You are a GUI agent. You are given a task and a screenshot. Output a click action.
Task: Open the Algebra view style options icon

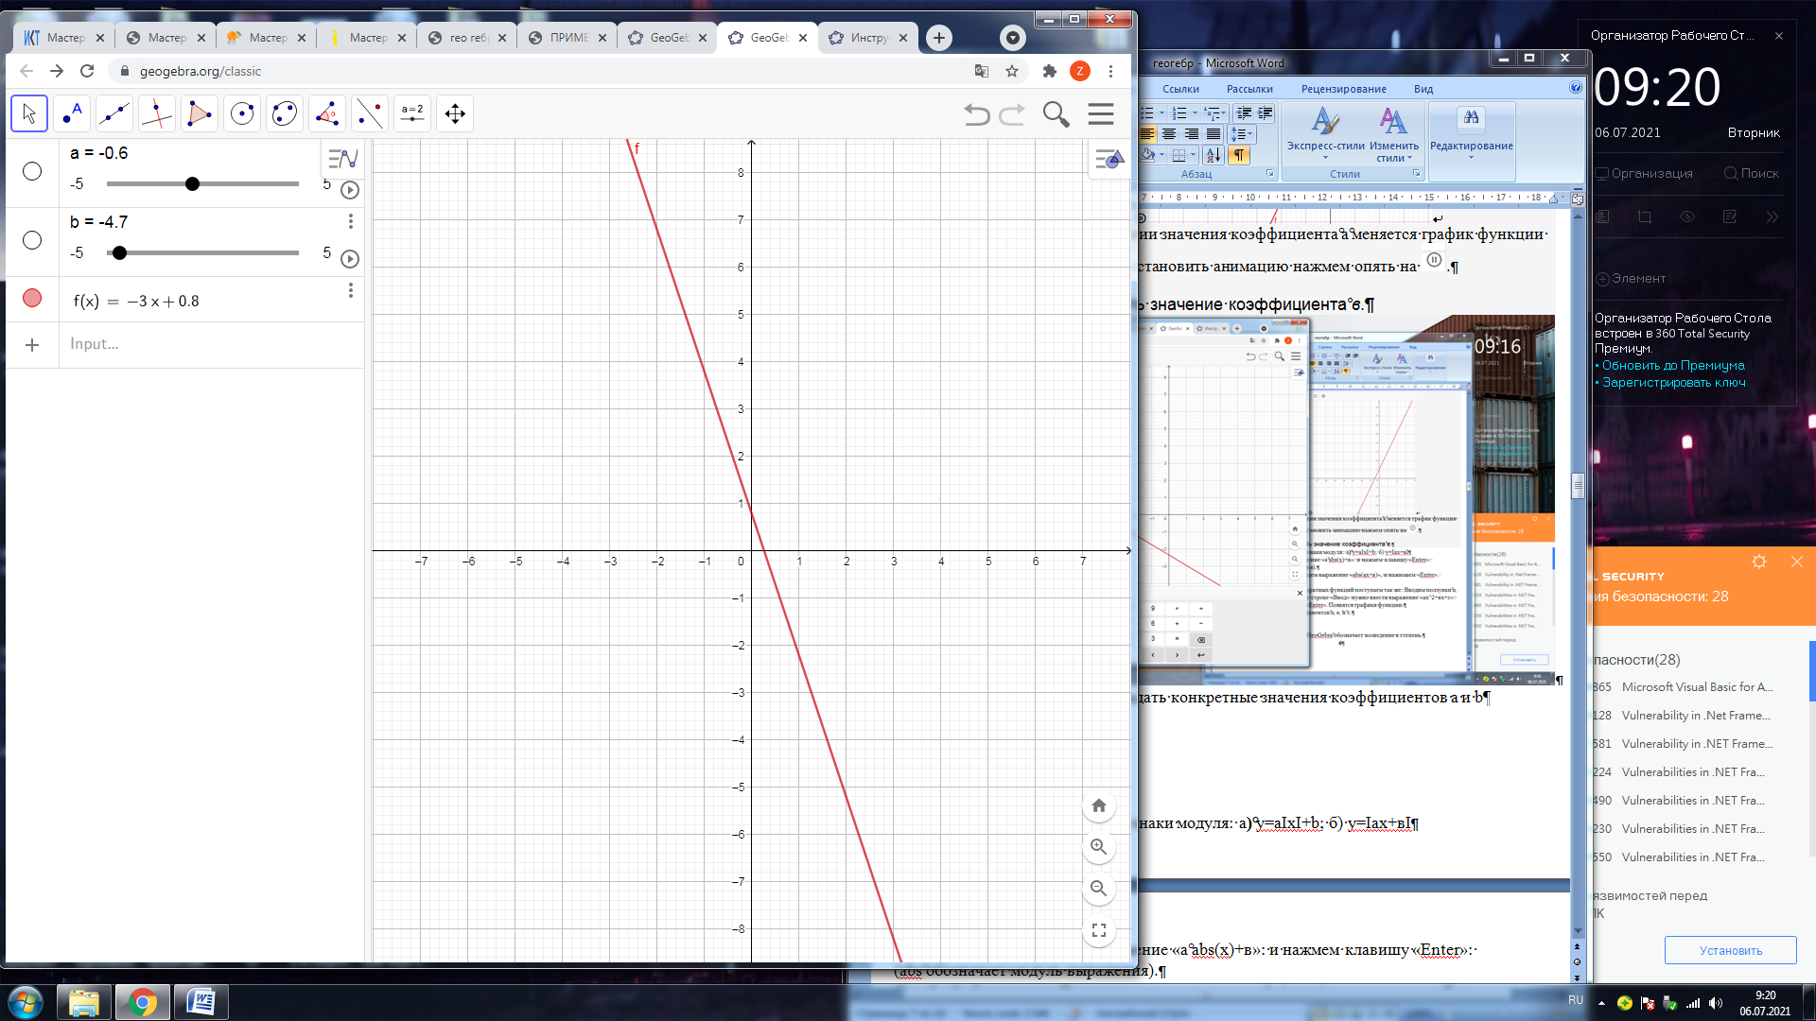tap(342, 158)
